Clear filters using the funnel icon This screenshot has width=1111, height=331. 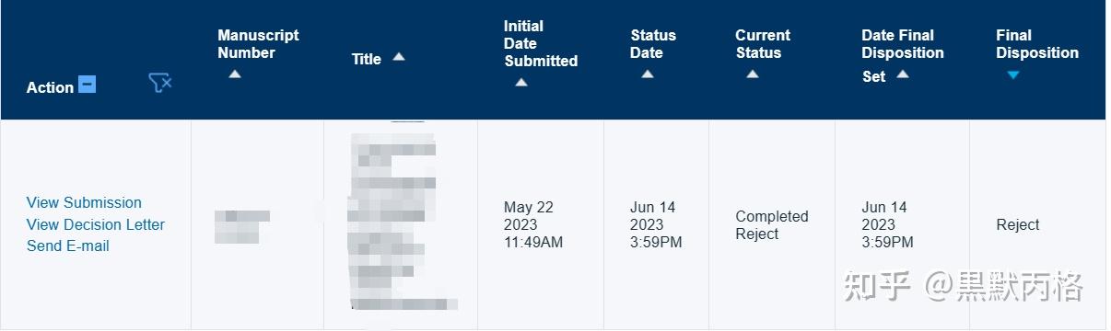point(160,84)
